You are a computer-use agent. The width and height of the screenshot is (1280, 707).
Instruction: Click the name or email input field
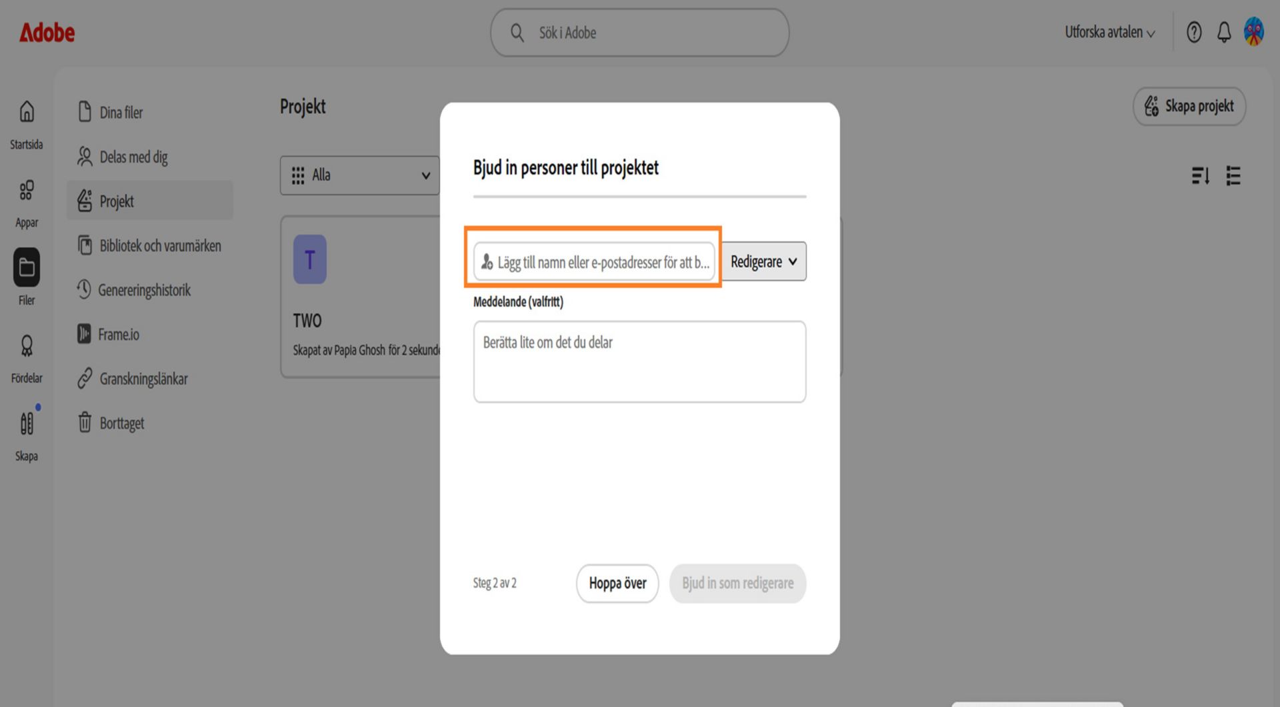click(593, 261)
